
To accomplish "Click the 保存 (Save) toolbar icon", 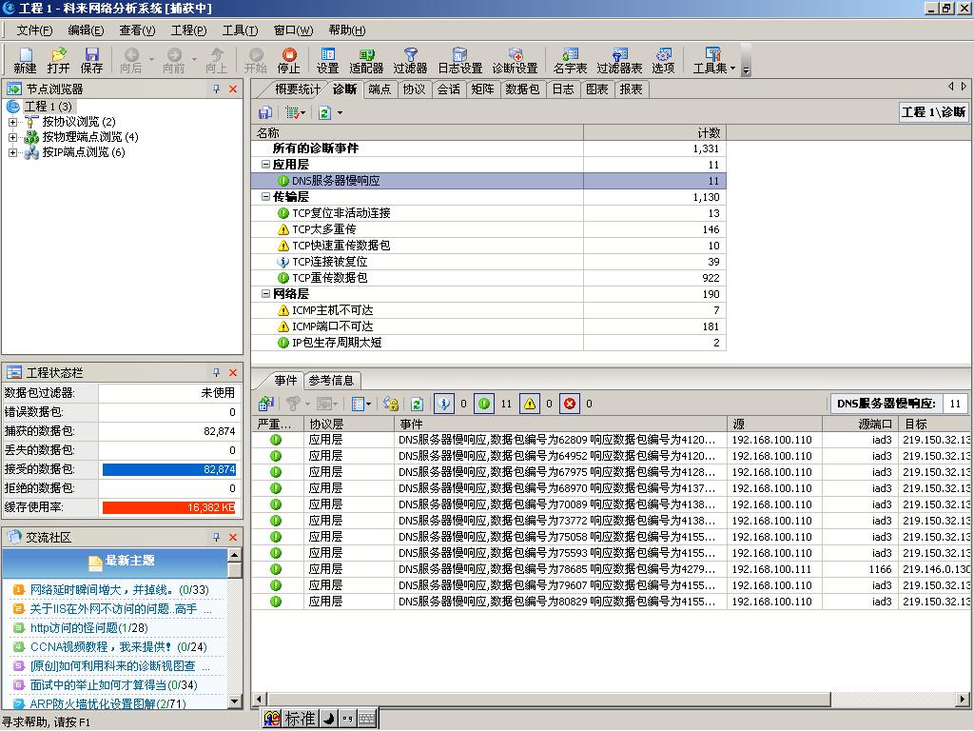I will pos(92,60).
